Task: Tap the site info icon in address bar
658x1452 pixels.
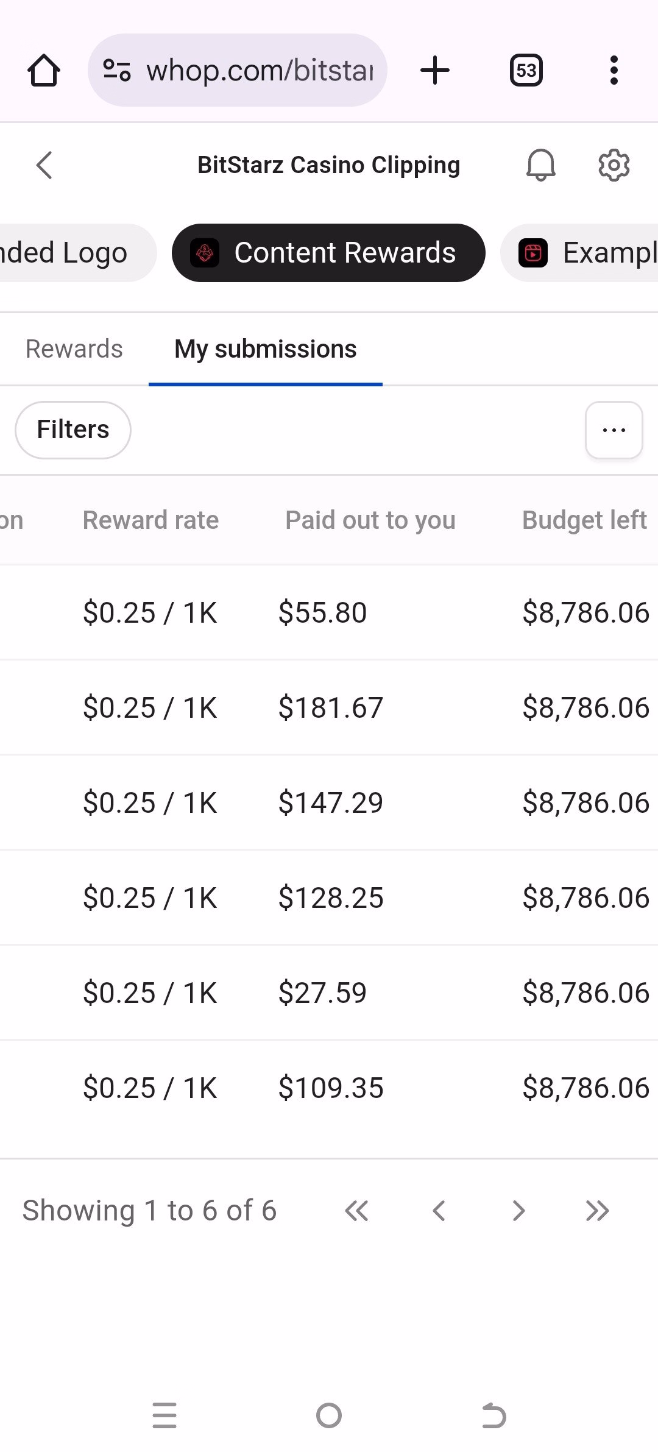Action: click(x=116, y=70)
